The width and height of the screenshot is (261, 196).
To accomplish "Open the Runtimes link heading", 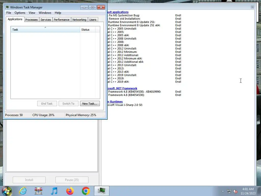I will tap(115, 102).
